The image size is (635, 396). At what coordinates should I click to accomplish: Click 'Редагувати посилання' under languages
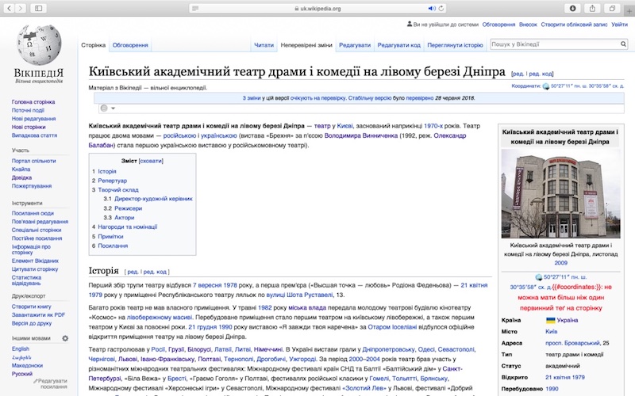coord(52,383)
